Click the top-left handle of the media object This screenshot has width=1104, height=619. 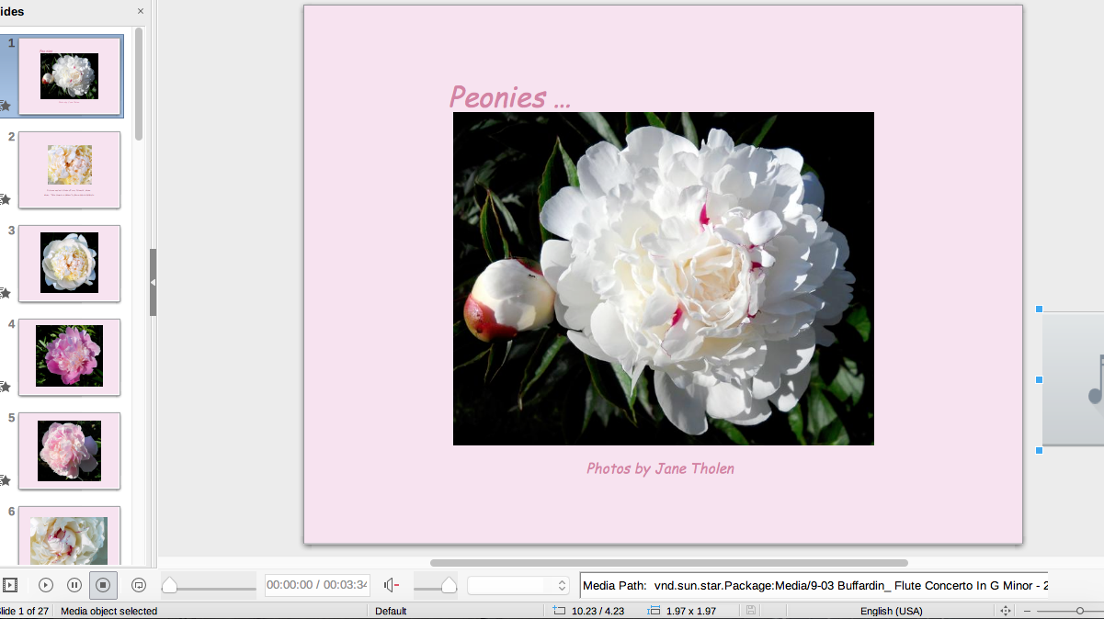[1040, 309]
